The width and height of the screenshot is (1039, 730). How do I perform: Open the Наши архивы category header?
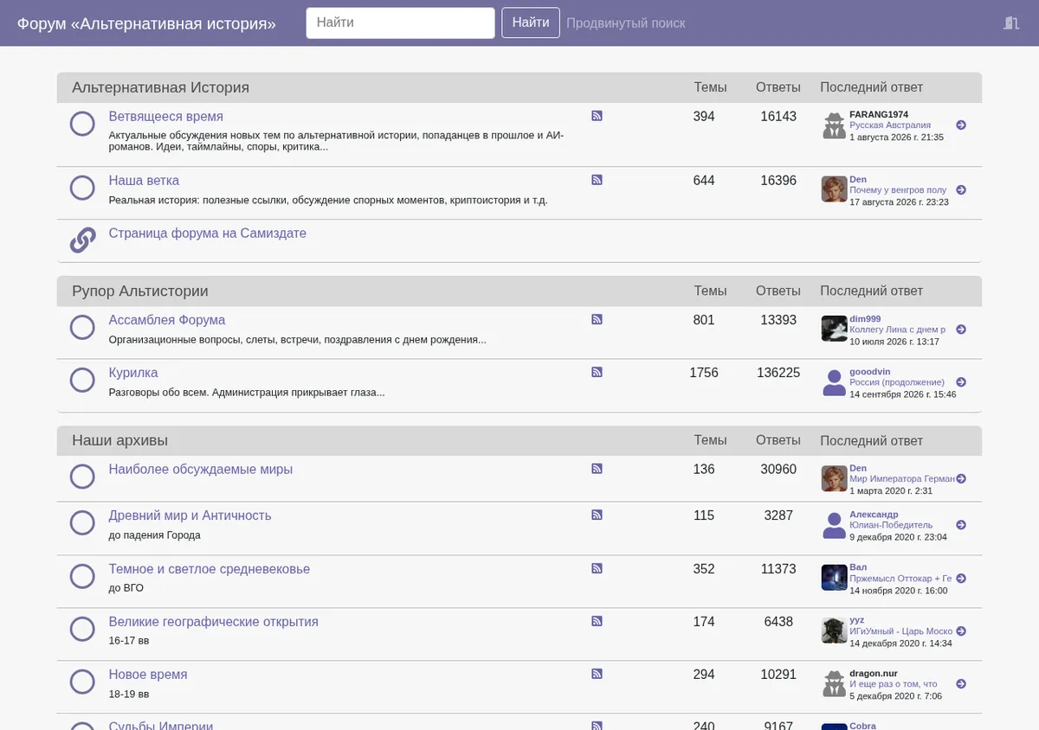coord(120,440)
